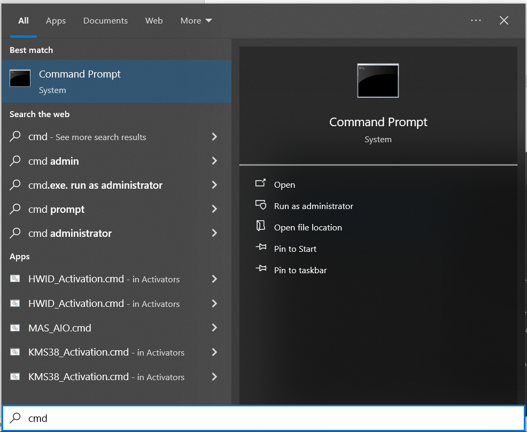Click the Open icon in the actions list
This screenshot has width=527, height=432.
[x=260, y=183]
